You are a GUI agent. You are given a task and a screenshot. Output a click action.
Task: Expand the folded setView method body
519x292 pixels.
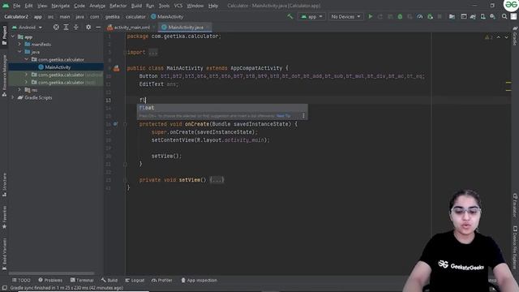[x=217, y=180]
